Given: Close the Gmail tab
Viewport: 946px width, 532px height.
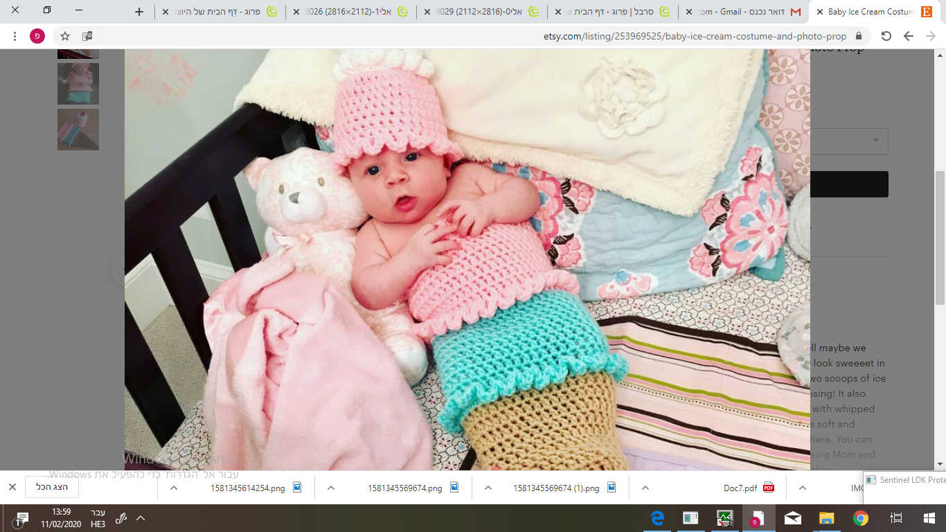Looking at the screenshot, I should pyautogui.click(x=690, y=12).
